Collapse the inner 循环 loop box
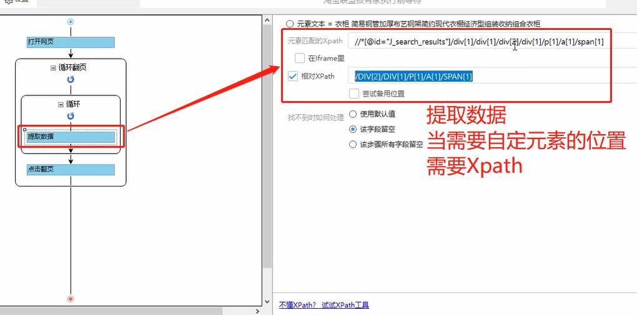The image size is (637, 315). pyautogui.click(x=61, y=104)
